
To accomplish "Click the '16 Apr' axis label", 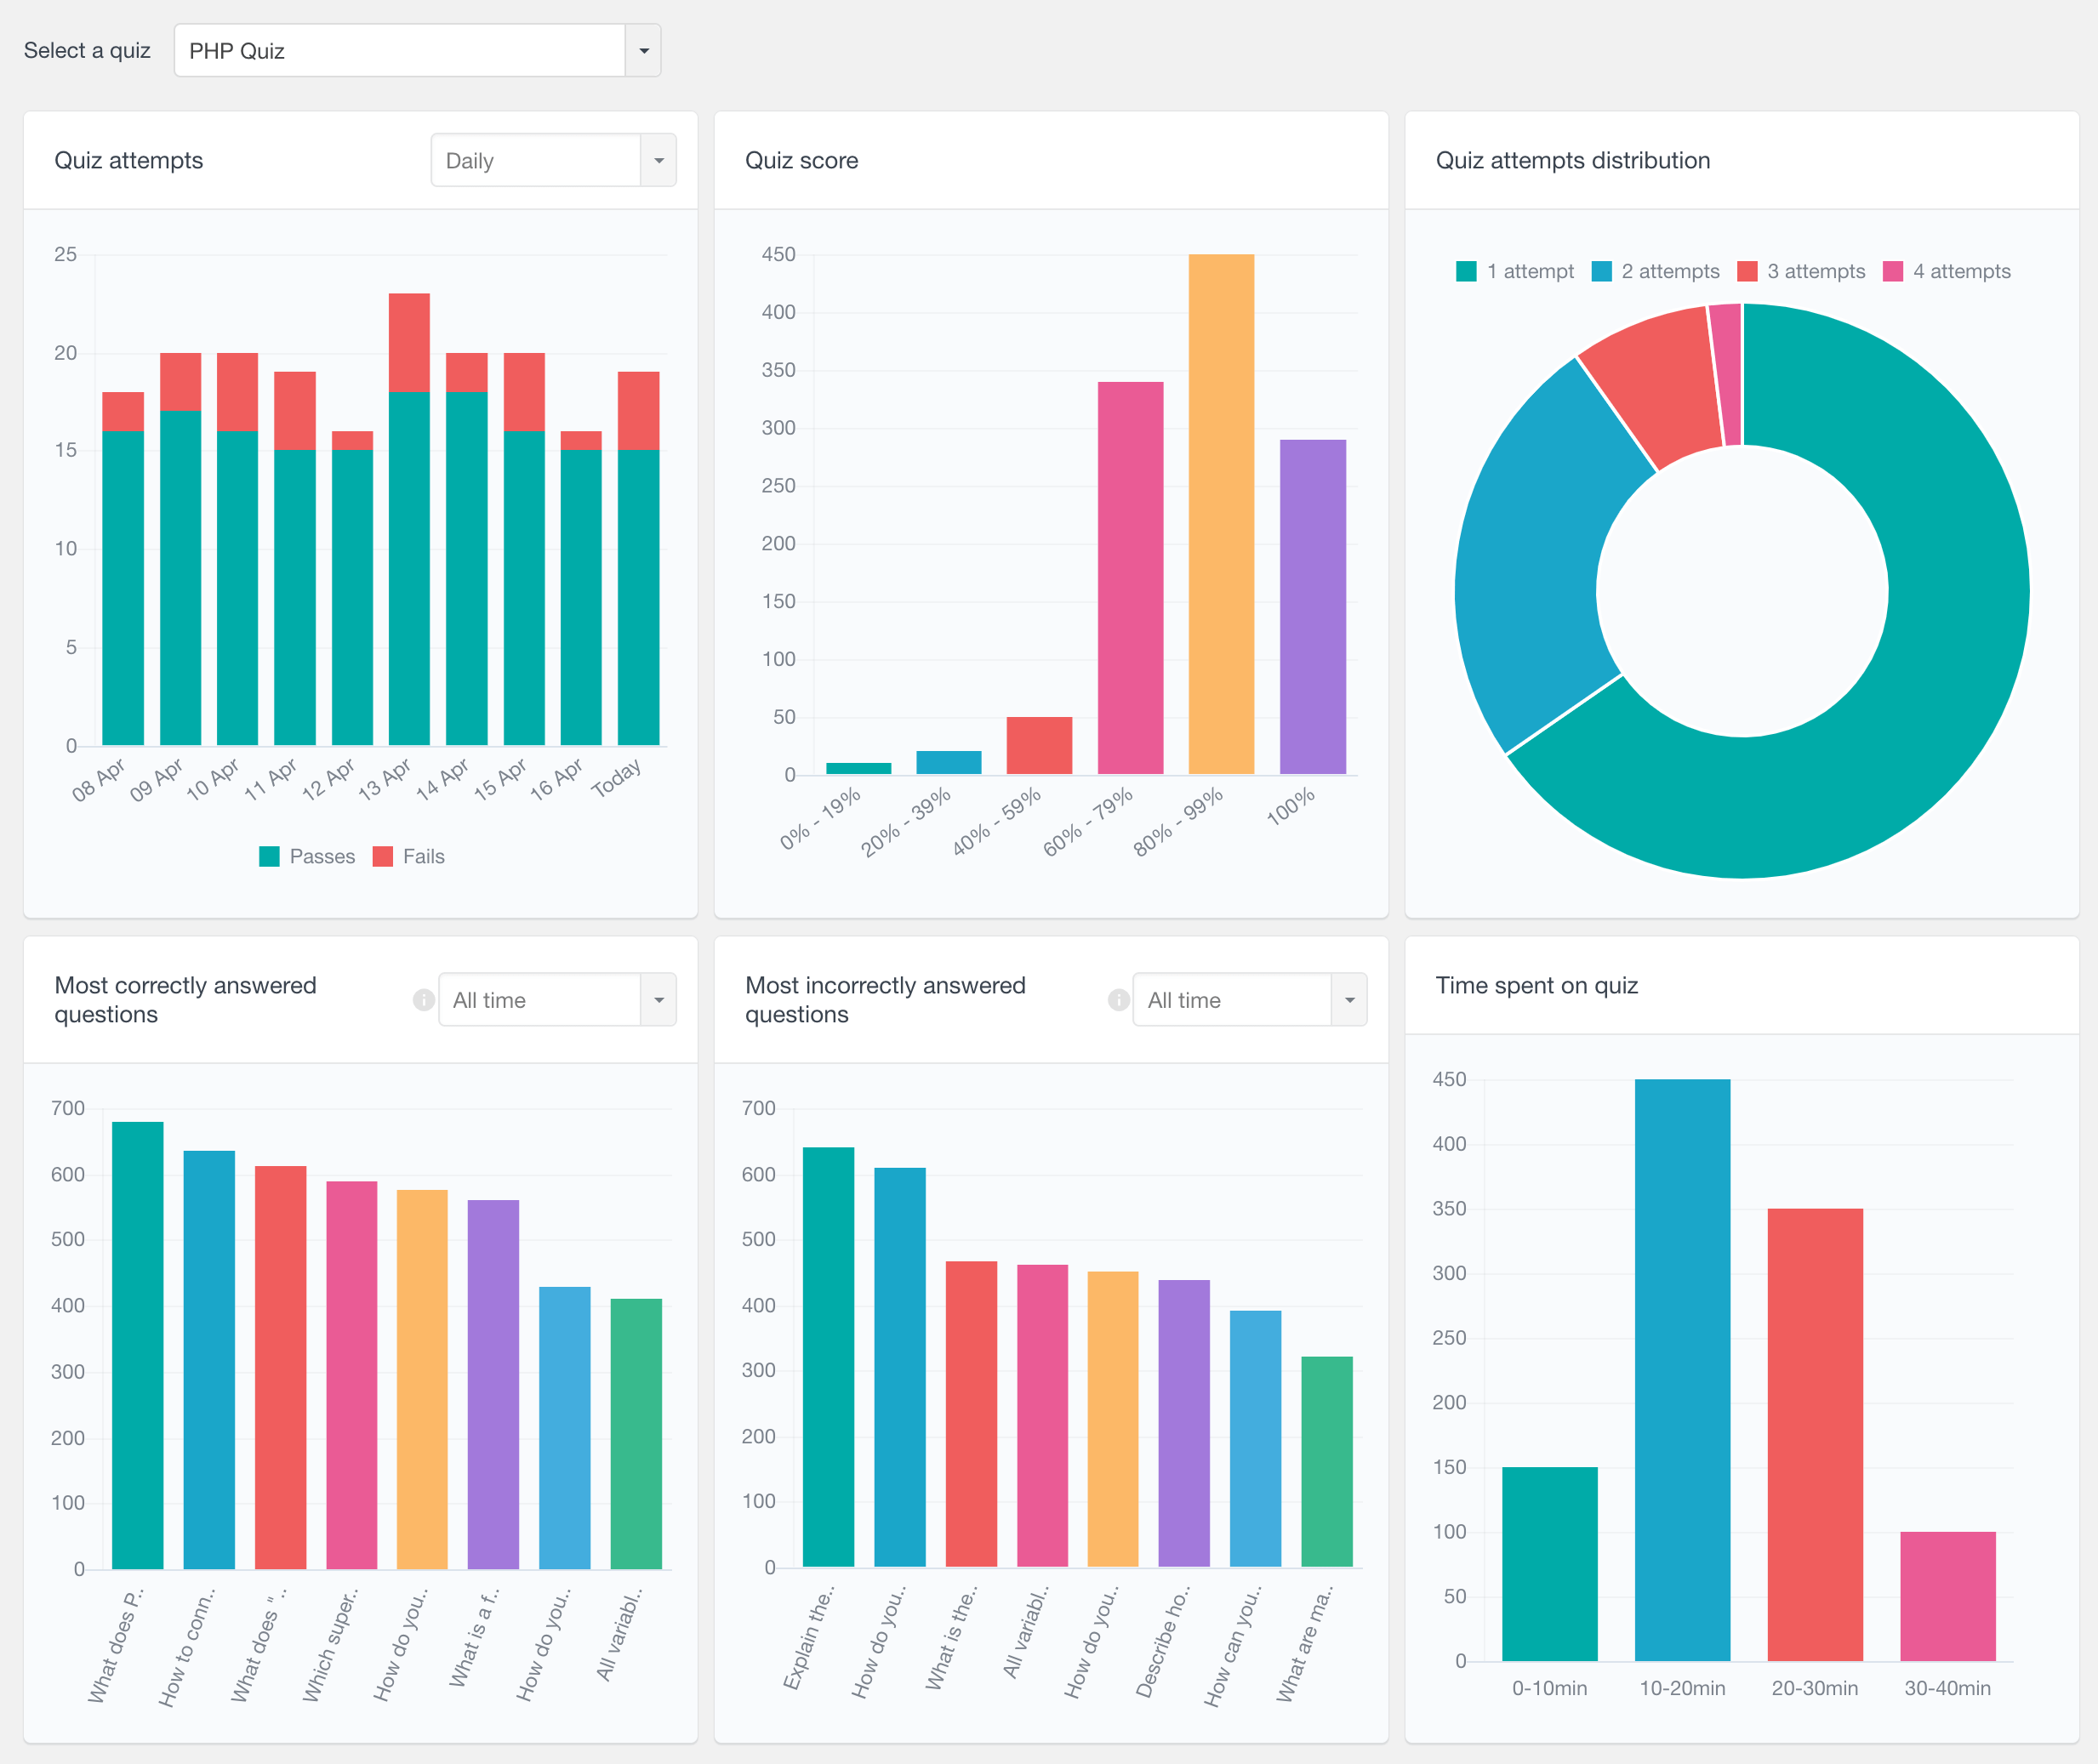I will pos(556,780).
